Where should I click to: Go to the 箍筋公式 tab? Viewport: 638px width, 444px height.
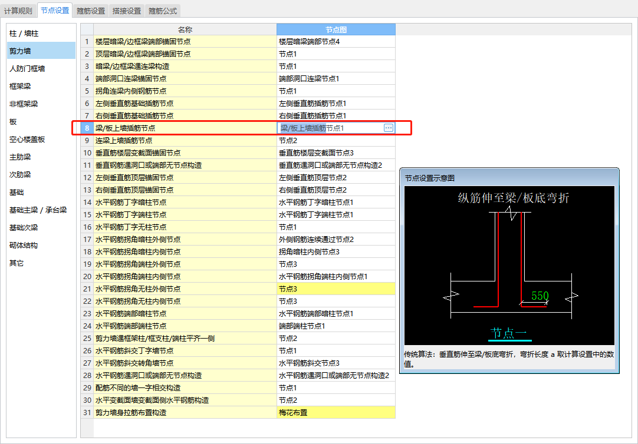[x=162, y=11]
